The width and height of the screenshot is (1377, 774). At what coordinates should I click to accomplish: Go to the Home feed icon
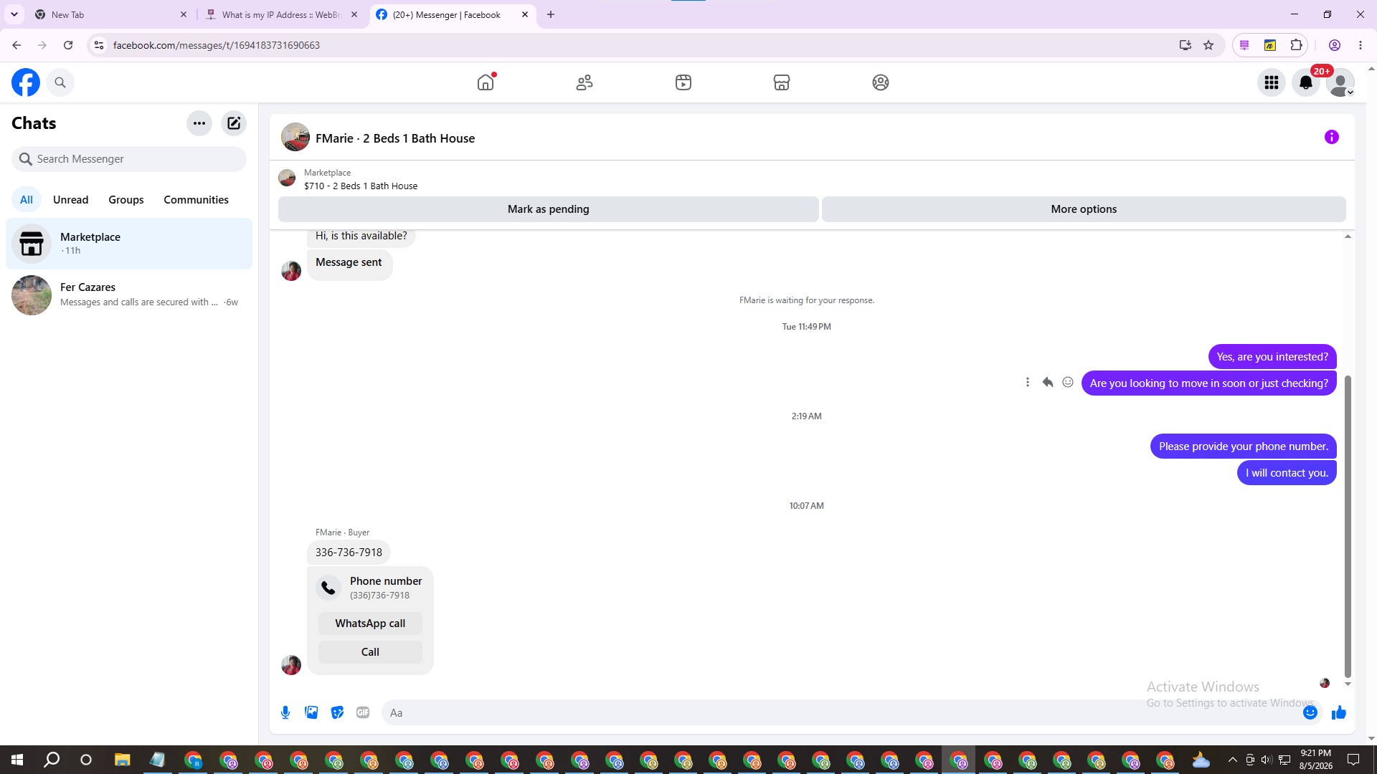point(486,82)
